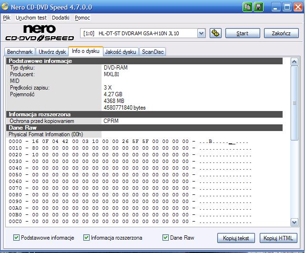
Task: Click the hex row starting 0010
Action: click(x=130, y=148)
